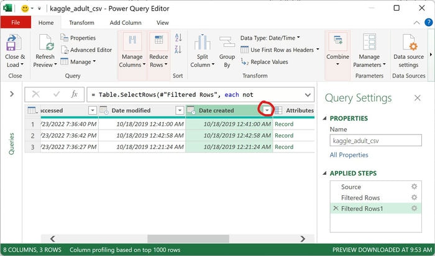Click the Excel icon in title bar
Image resolution: width=435 pixels, height=256 pixels.
[x=7, y=8]
